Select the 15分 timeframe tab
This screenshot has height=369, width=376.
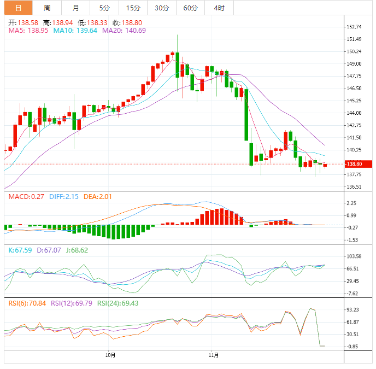(133, 8)
